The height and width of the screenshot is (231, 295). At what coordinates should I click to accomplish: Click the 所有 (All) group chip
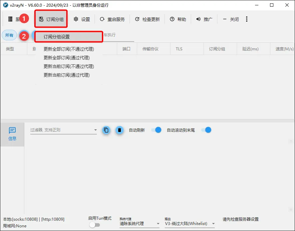click(9, 35)
